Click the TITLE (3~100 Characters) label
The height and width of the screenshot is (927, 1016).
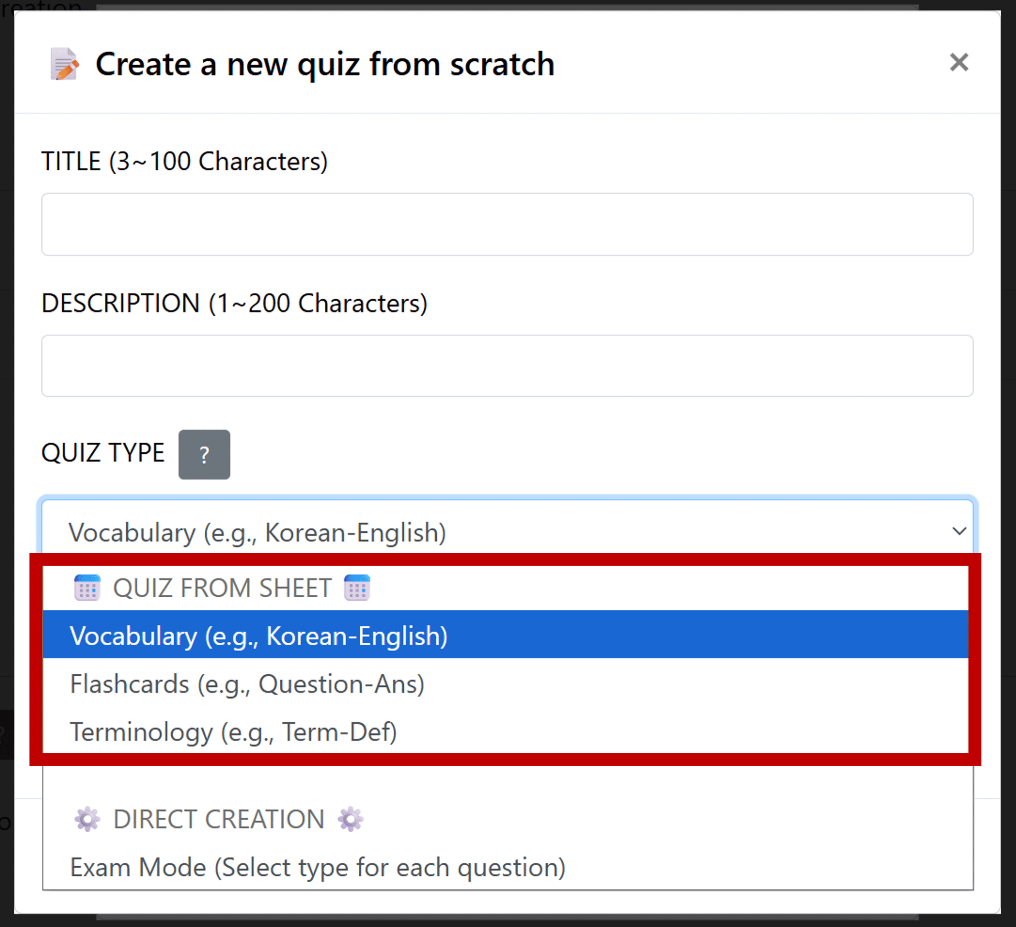185,161
